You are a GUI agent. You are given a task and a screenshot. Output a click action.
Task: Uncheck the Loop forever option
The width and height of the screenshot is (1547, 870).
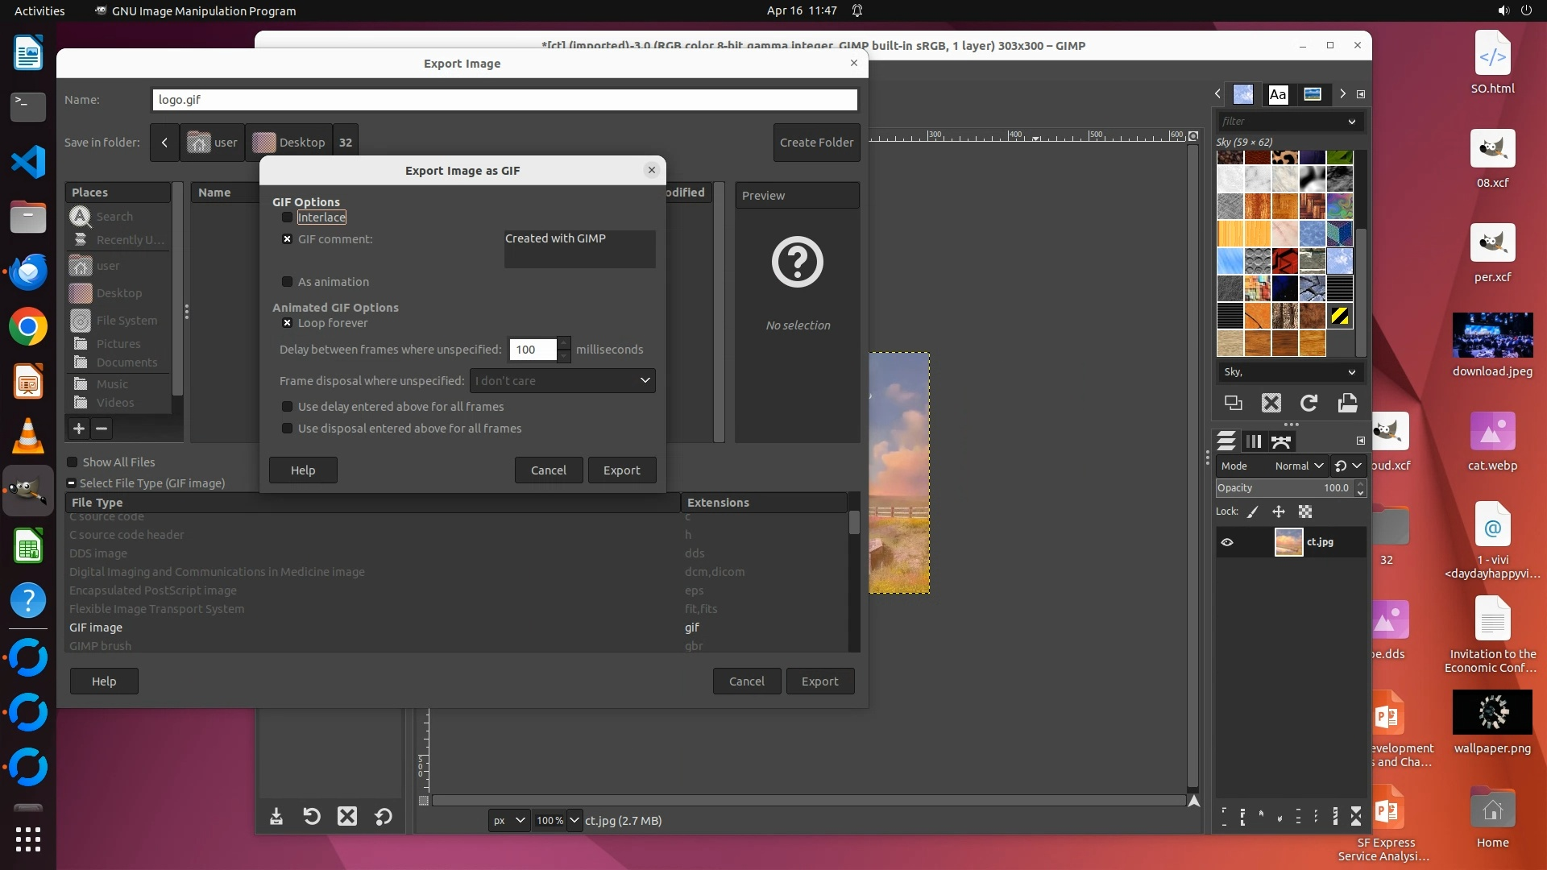[x=288, y=323]
